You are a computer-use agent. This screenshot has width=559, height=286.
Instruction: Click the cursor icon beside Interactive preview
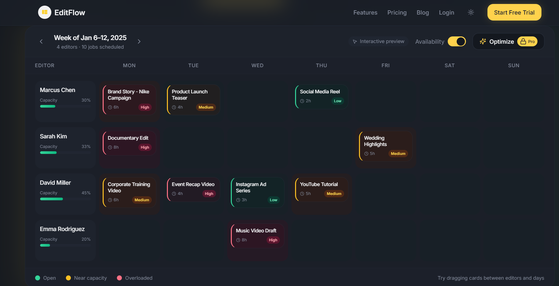355,42
